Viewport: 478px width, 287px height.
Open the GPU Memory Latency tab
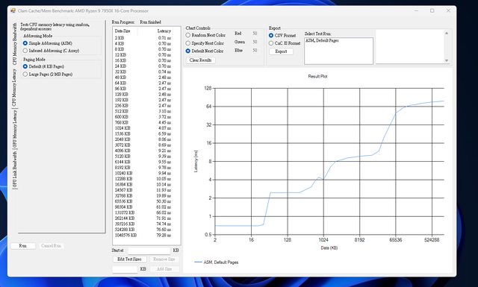tap(14, 130)
